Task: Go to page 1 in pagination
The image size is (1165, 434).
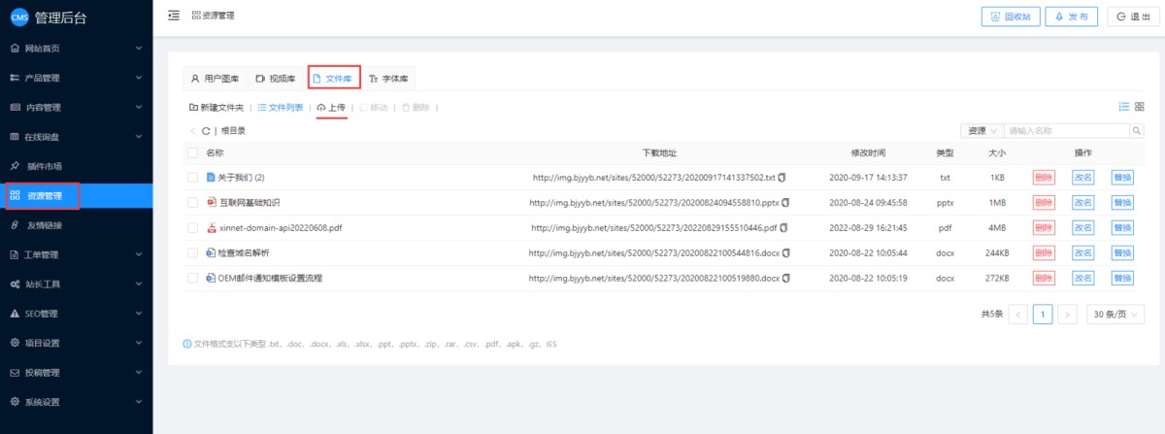Action: (1044, 315)
